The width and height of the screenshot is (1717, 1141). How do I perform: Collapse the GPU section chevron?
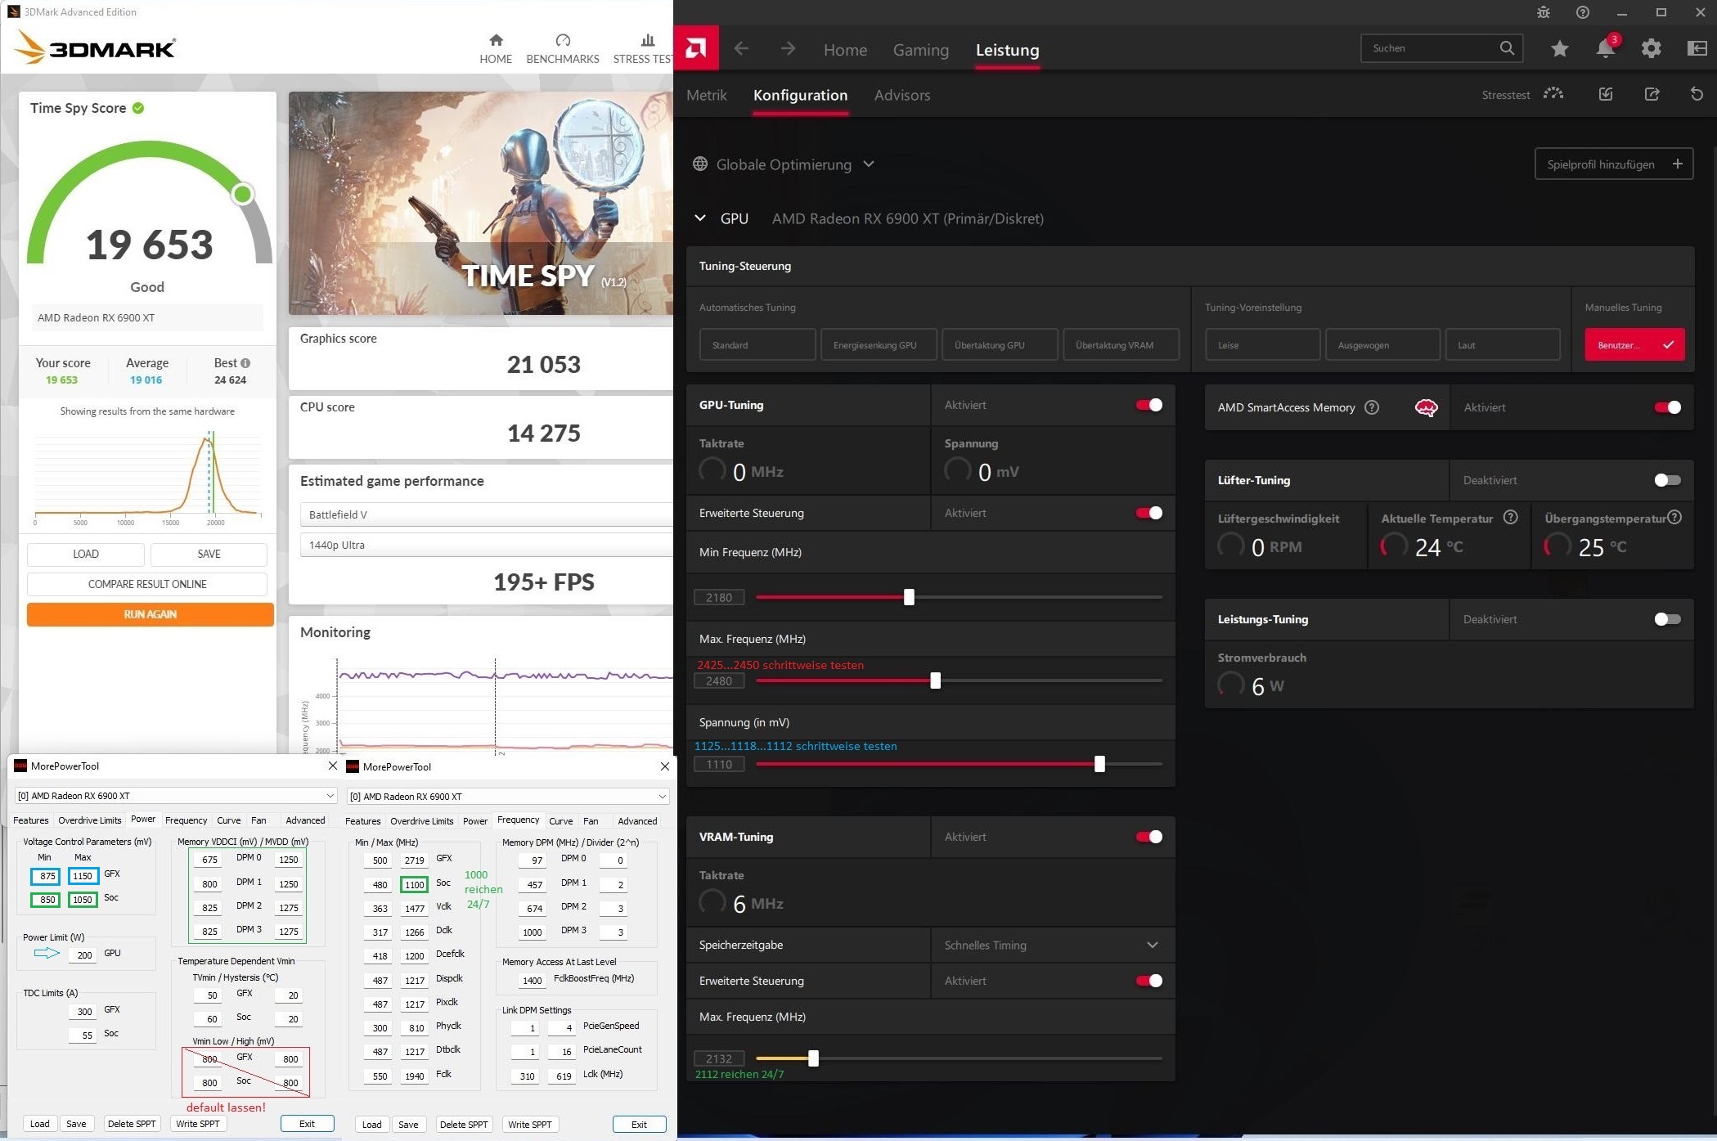[700, 218]
